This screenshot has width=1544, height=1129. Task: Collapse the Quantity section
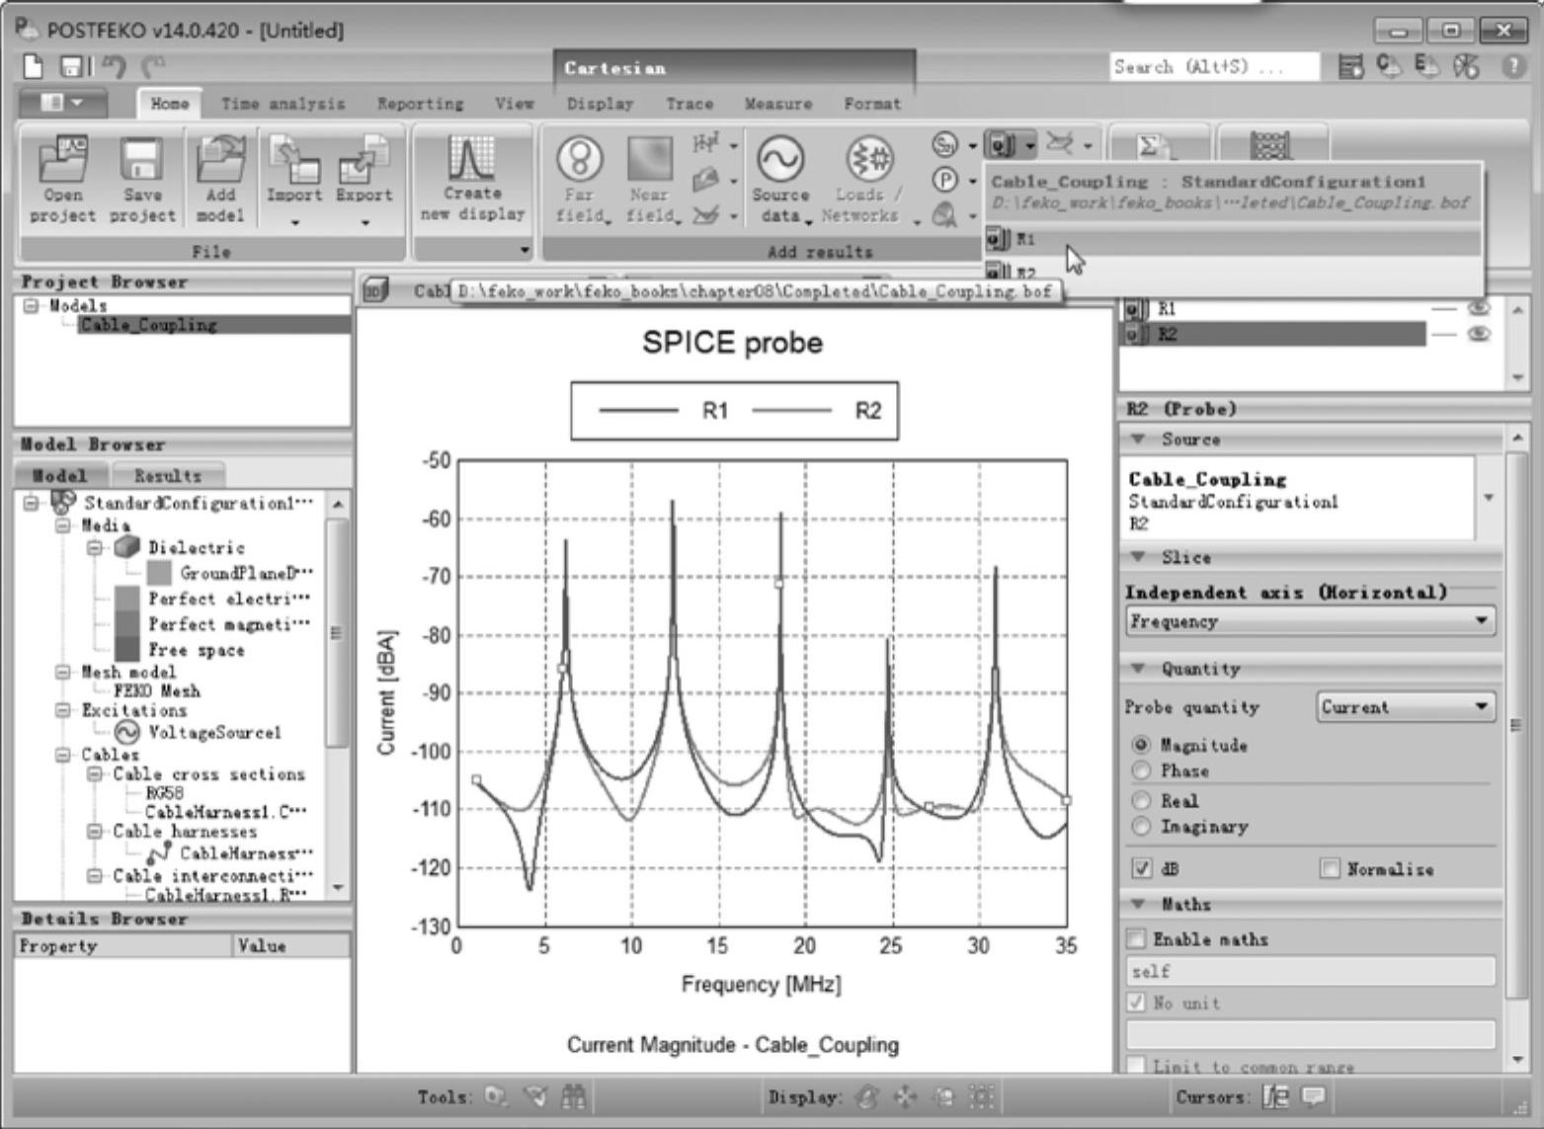[x=1139, y=669]
